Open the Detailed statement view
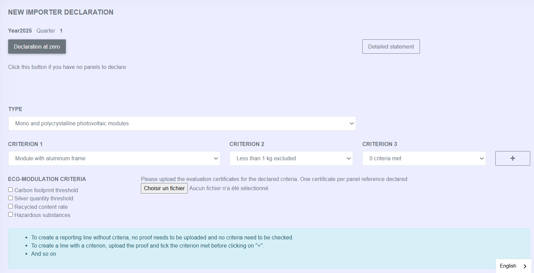This screenshot has width=534, height=273. [391, 47]
